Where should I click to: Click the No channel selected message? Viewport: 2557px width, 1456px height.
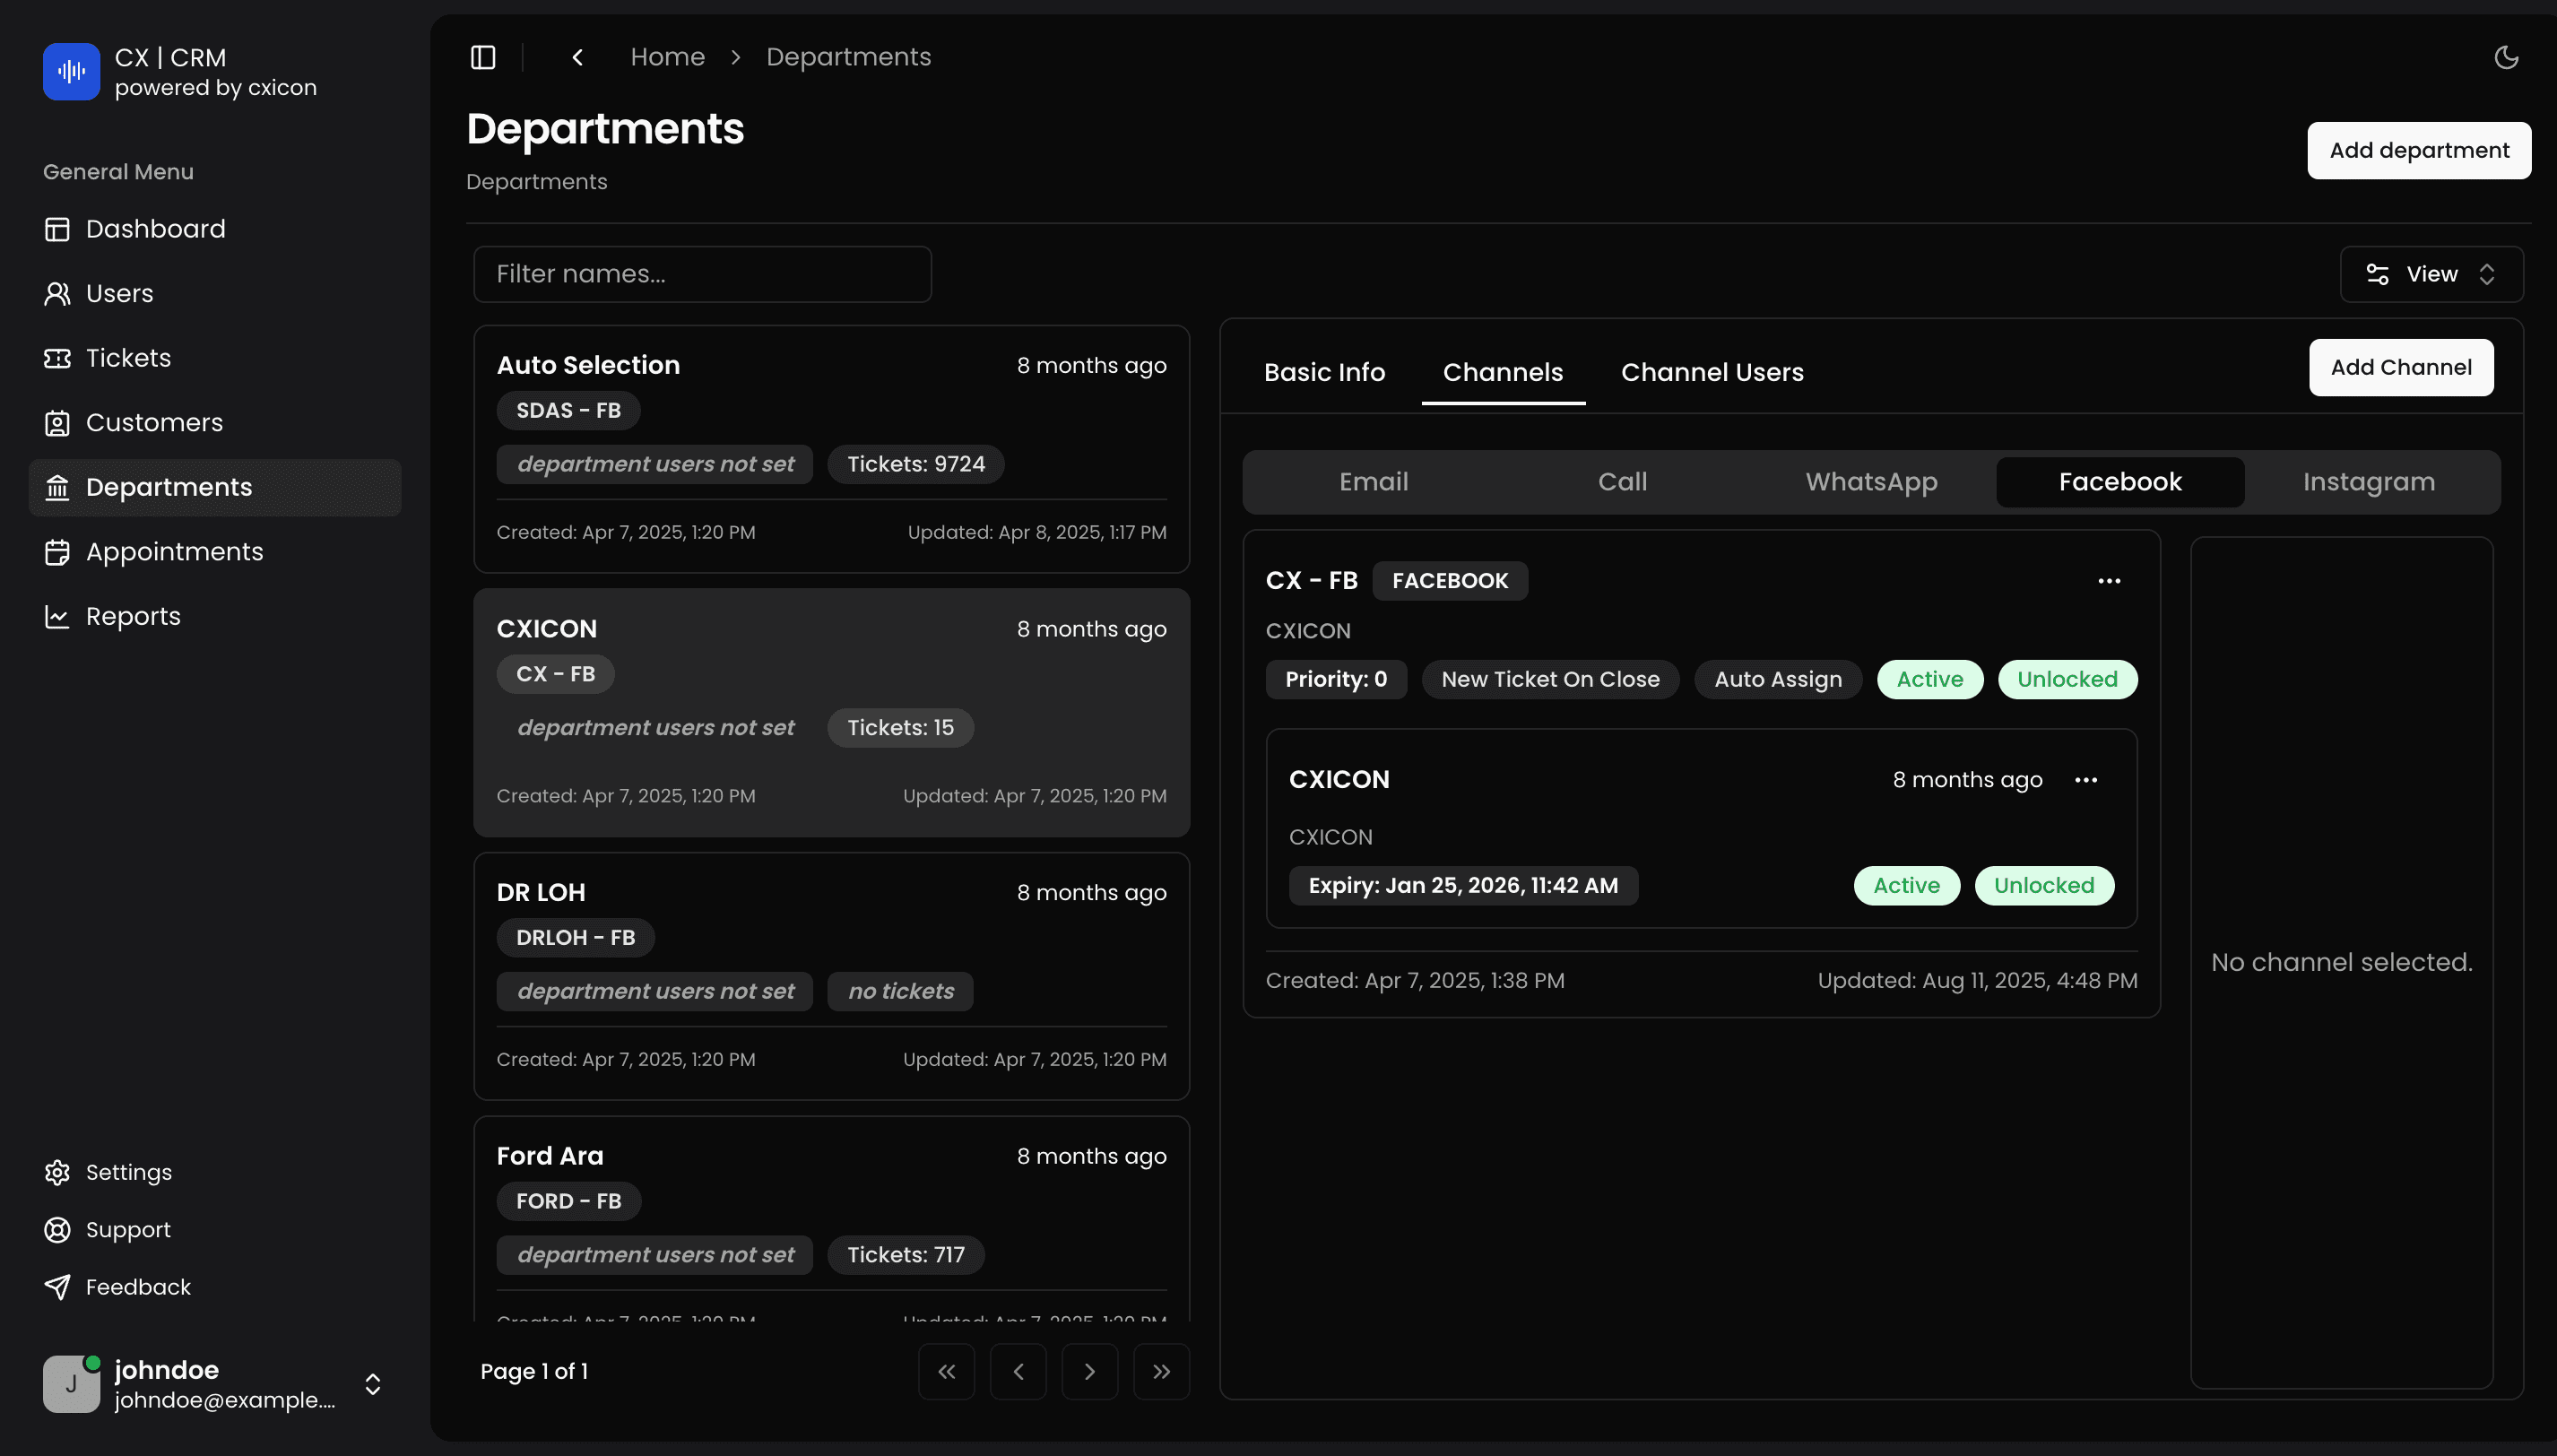2341,962
